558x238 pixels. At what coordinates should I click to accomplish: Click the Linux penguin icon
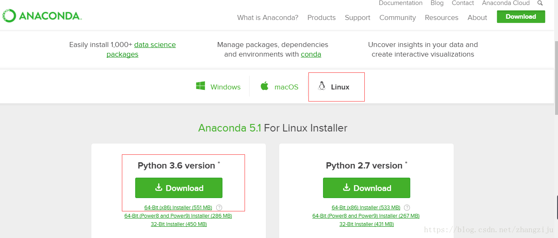point(321,86)
